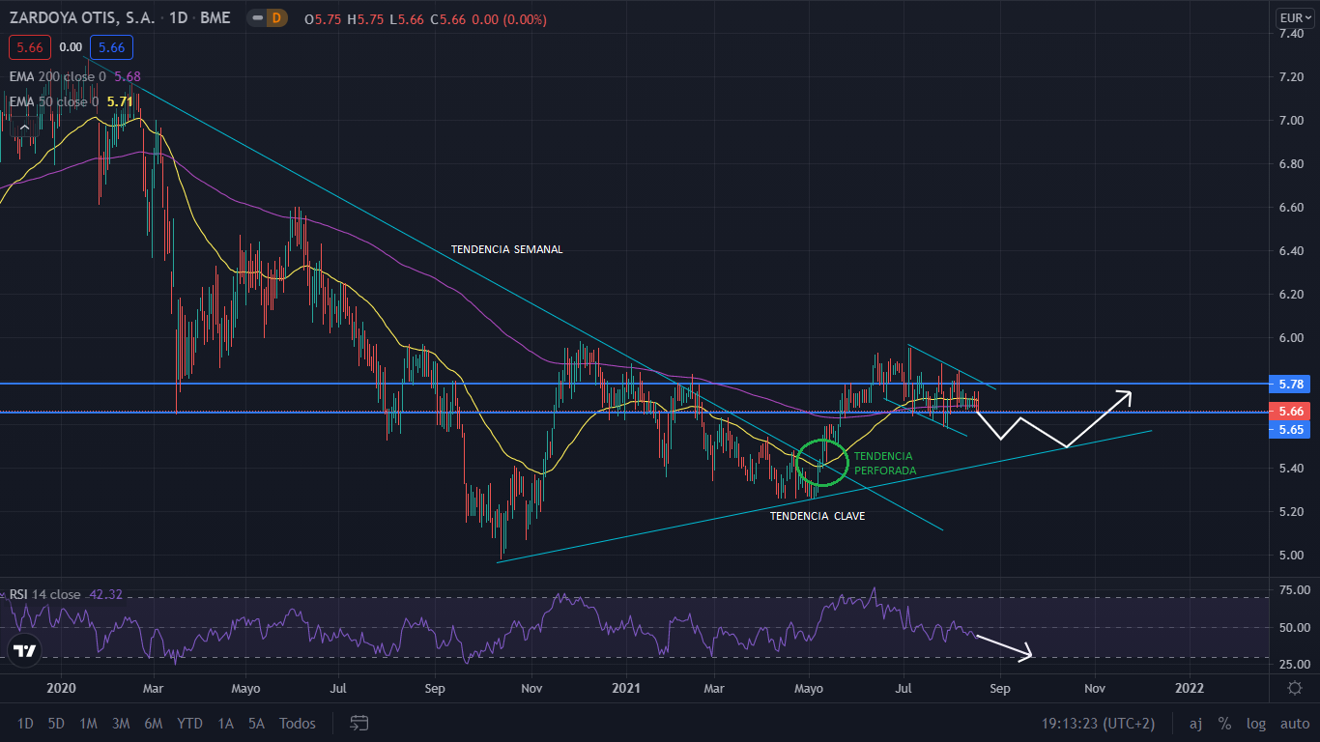Click the blue 5.66 buy price button
The height and width of the screenshot is (742, 1320).
pos(111,46)
